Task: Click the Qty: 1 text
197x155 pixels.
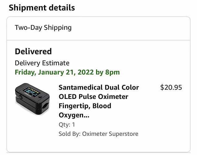Action: pyautogui.click(x=67, y=125)
